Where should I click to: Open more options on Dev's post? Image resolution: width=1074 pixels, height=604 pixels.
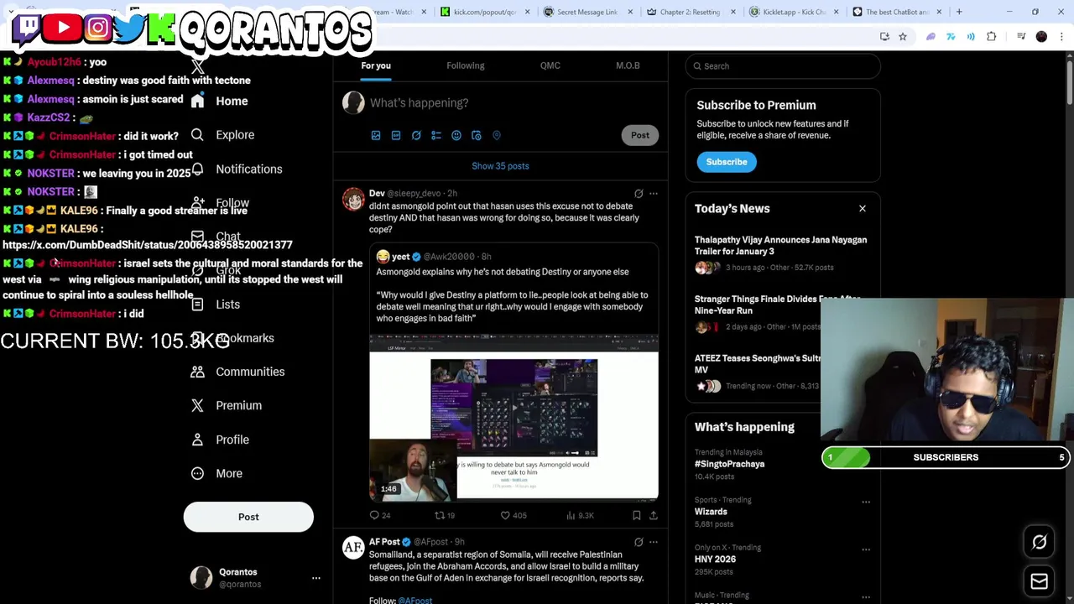pos(654,194)
